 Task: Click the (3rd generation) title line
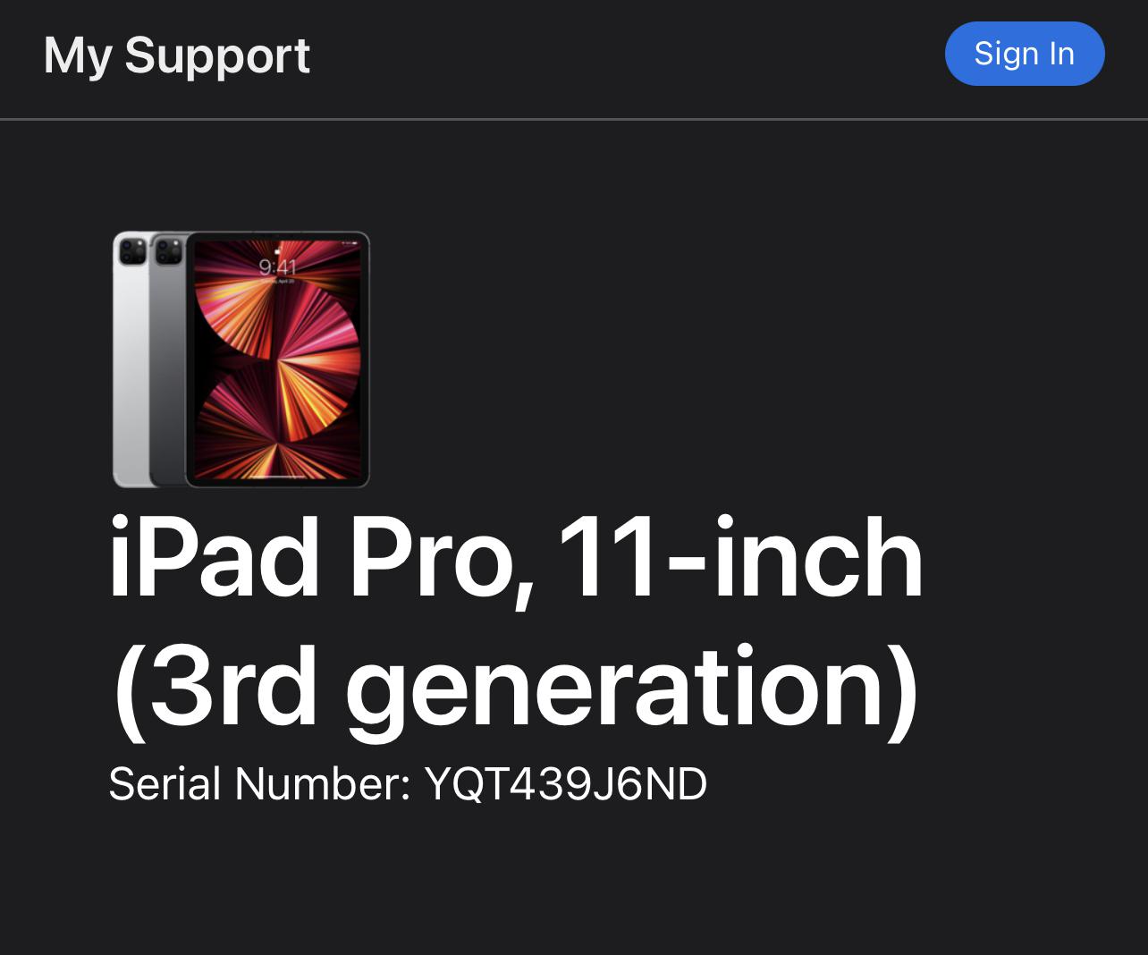pyautogui.click(x=516, y=686)
